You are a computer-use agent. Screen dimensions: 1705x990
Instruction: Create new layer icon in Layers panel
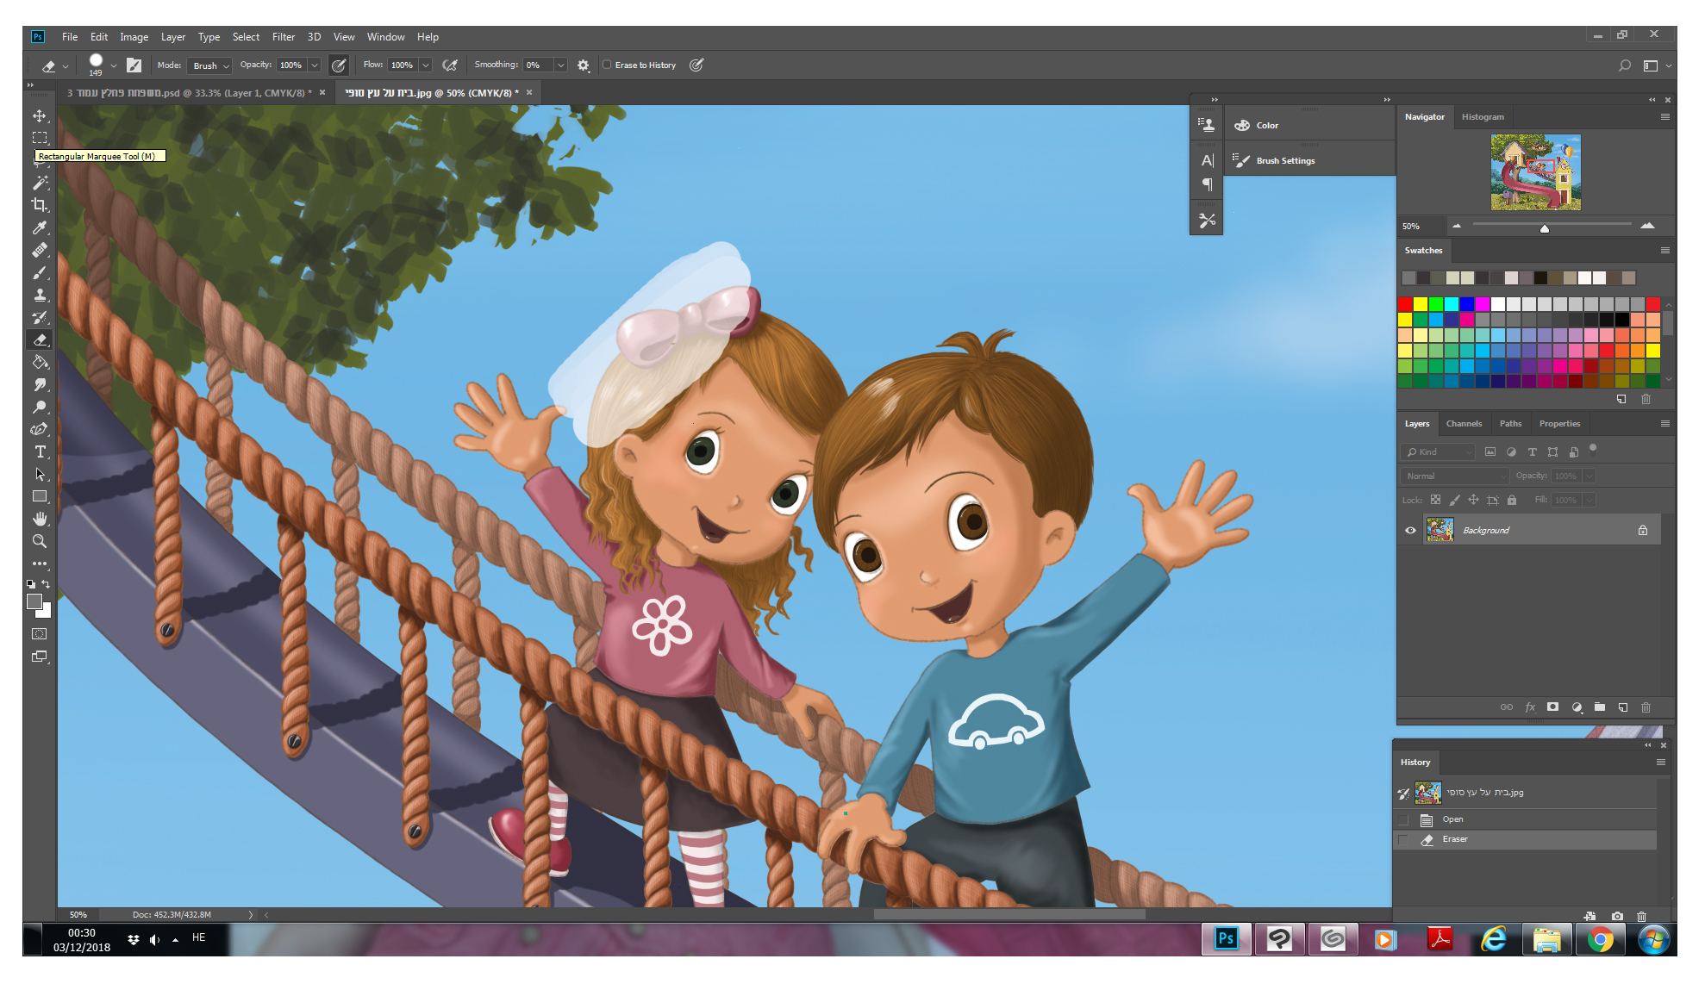[x=1623, y=707]
